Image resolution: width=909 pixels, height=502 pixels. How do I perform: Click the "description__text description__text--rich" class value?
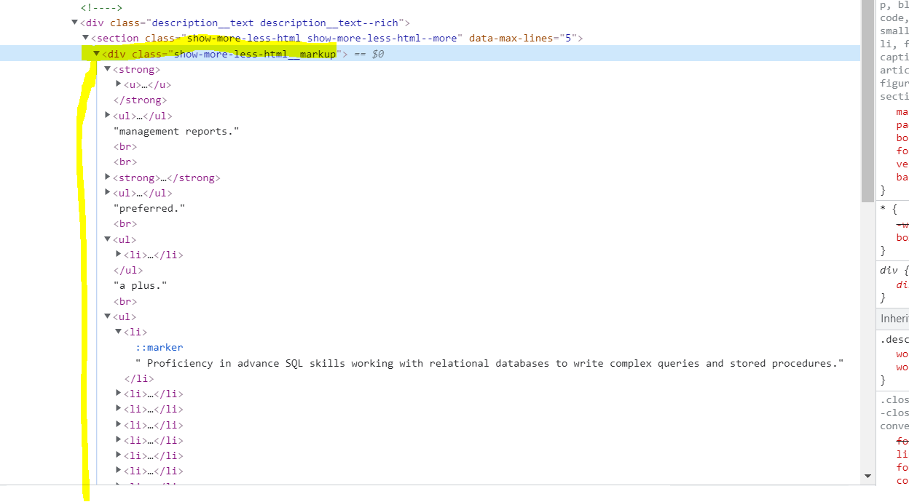click(275, 23)
